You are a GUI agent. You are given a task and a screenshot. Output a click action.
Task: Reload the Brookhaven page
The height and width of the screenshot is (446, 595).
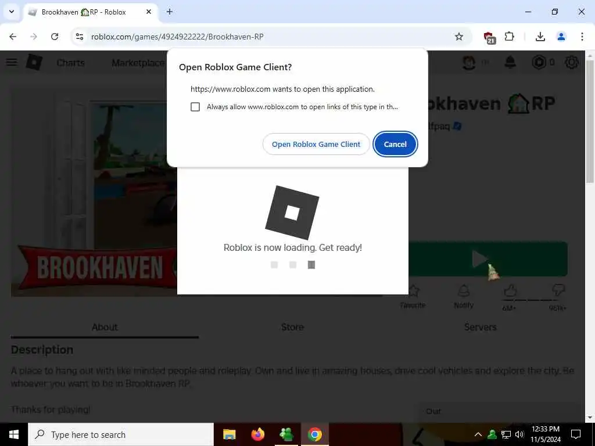point(55,37)
